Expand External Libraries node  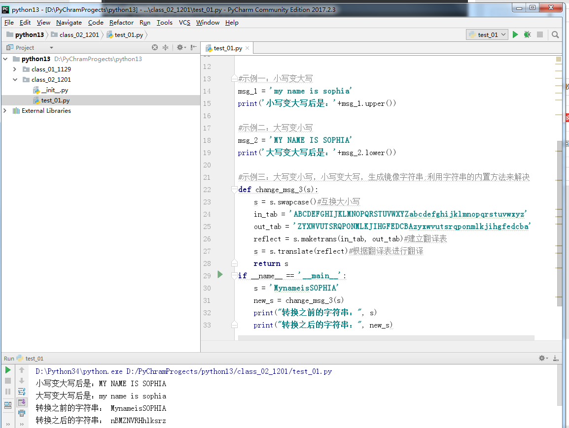pyautogui.click(x=5, y=111)
